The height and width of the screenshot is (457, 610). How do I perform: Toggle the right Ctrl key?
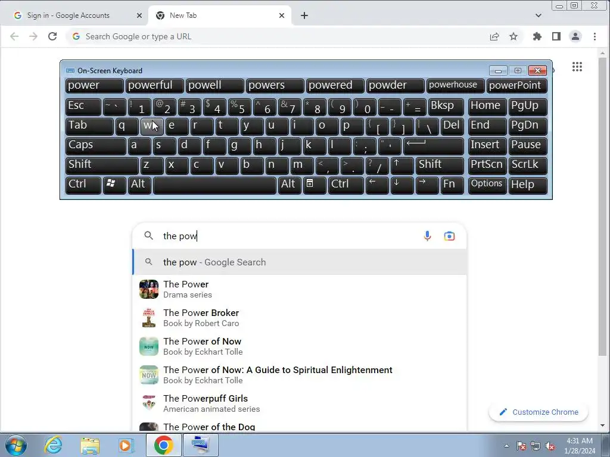346,185
